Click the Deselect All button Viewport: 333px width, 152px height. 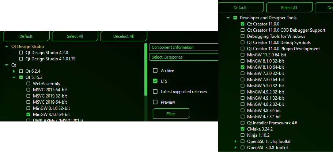point(124,36)
